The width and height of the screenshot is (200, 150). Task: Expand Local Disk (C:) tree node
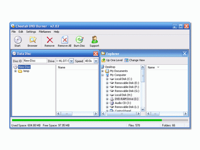(x=107, y=79)
